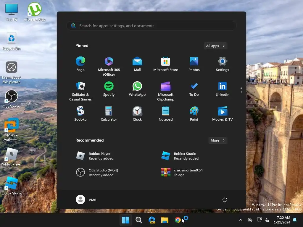
Task: Launch Microsoft Clipchamp
Action: click(166, 91)
